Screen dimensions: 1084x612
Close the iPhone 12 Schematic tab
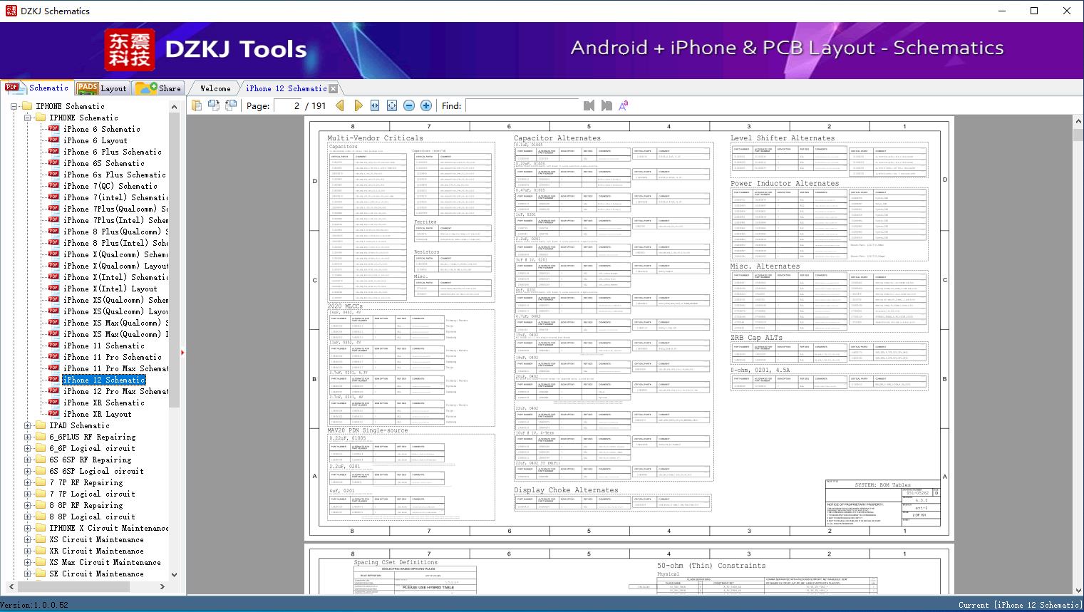point(334,88)
